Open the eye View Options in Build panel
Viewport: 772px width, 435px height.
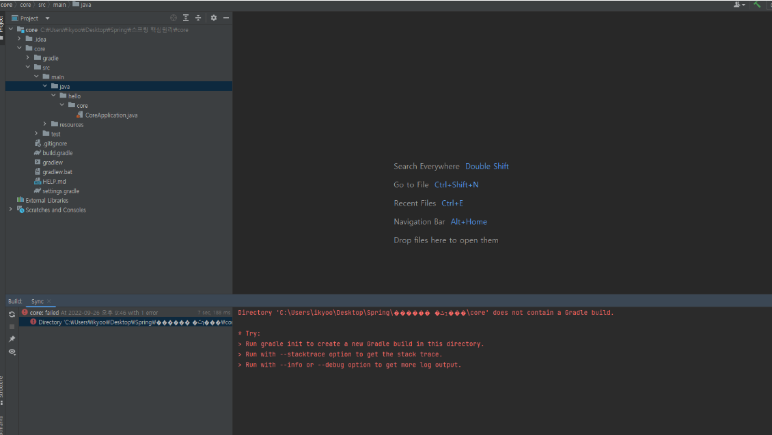point(12,352)
